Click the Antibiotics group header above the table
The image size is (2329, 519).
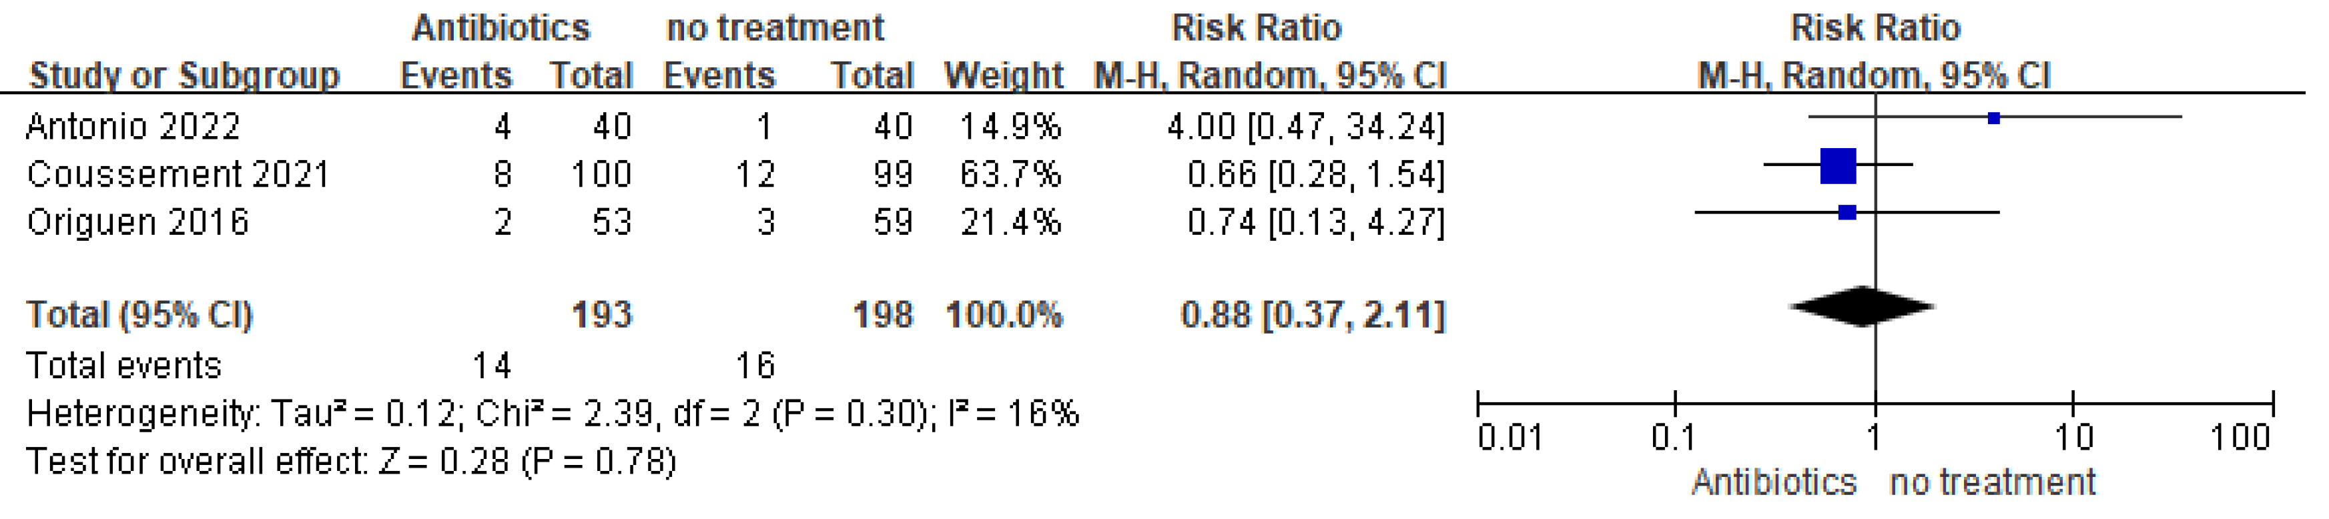(x=501, y=28)
